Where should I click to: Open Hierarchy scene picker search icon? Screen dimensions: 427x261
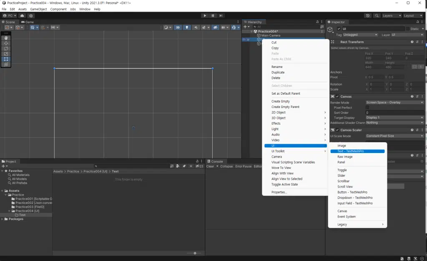click(x=322, y=27)
